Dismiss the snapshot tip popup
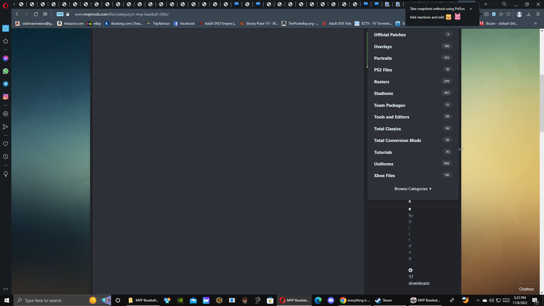The height and width of the screenshot is (306, 544). pyautogui.click(x=471, y=9)
